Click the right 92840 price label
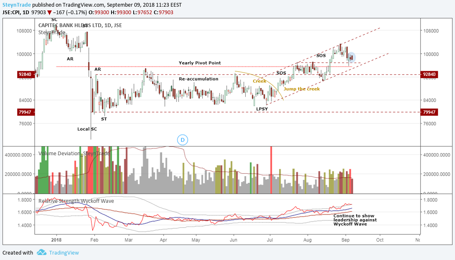 [x=429, y=74]
